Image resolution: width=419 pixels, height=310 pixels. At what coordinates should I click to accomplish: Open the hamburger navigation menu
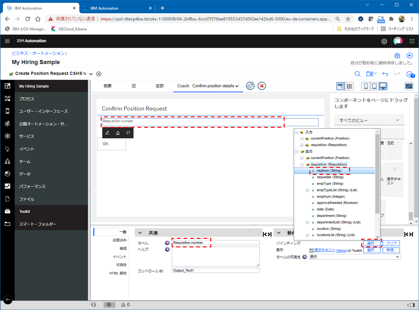(7, 41)
